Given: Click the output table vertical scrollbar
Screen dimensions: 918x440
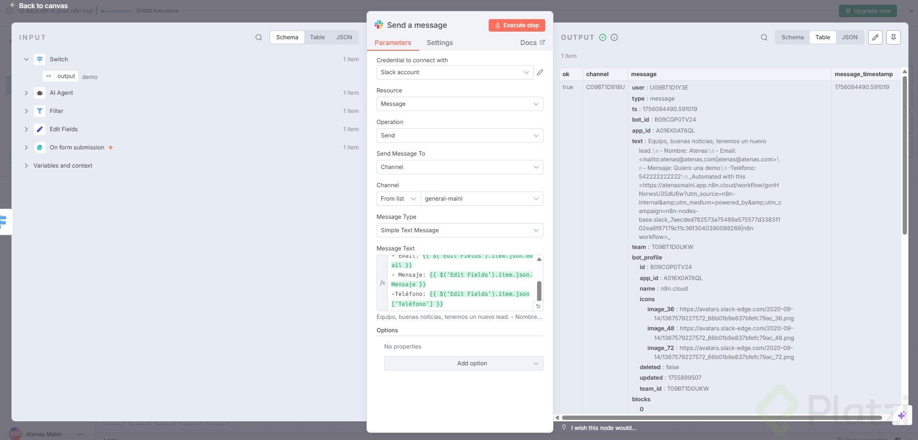Looking at the screenshot, I should coord(905,155).
